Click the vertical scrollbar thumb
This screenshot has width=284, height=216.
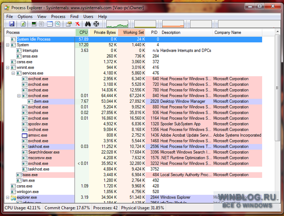tap(277, 88)
